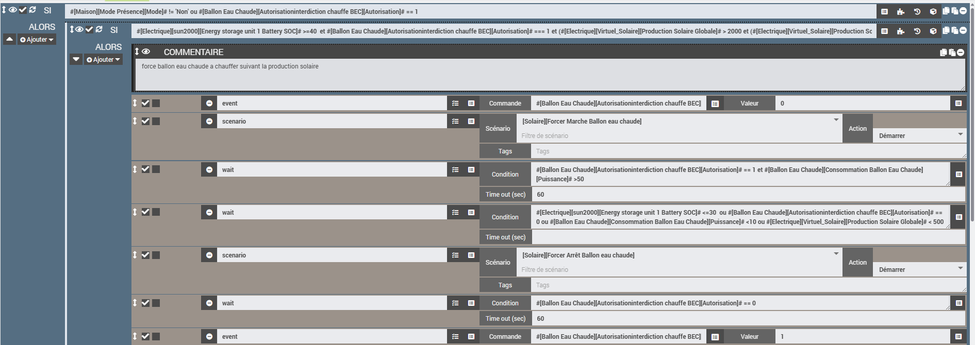Open command selector beside event Valeur 0 name field
Screen dimensions: 975x345
click(471, 103)
